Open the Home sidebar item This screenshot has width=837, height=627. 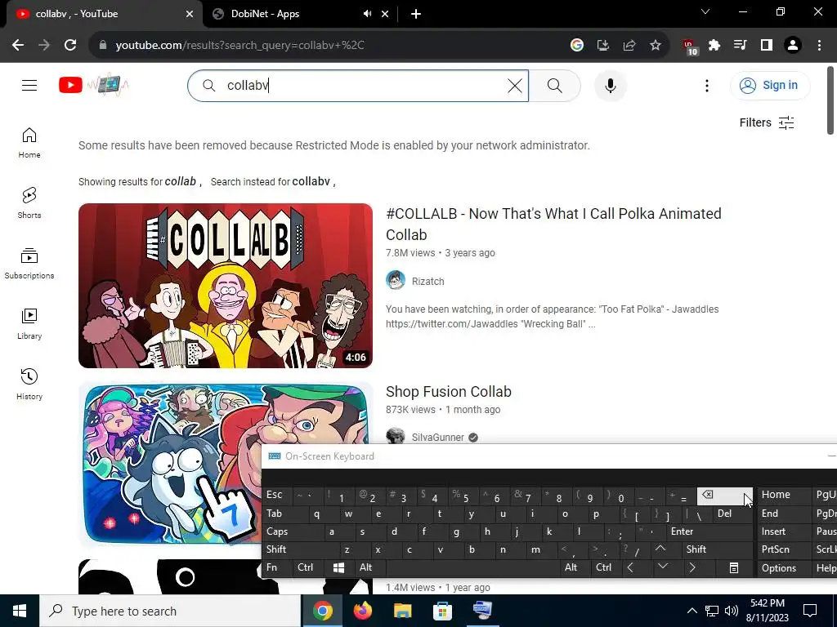tap(29, 143)
